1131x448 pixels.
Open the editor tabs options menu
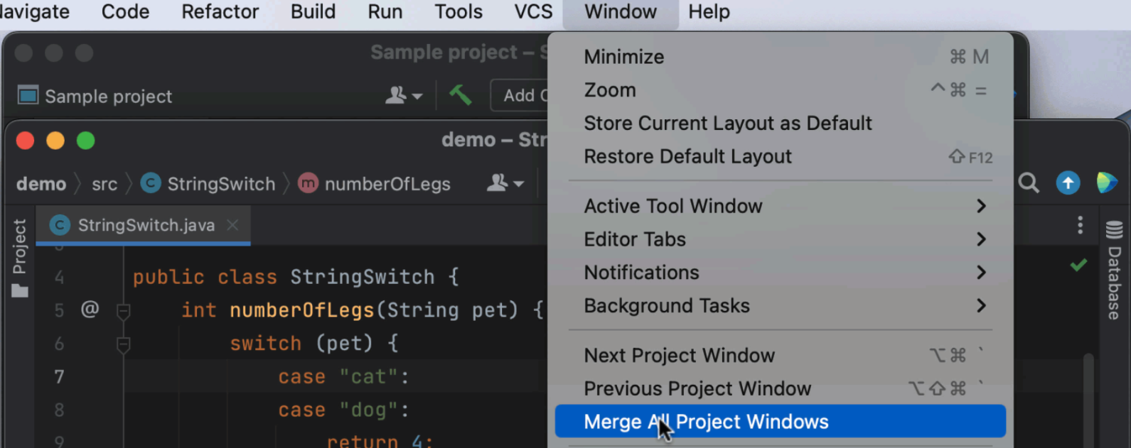1080,225
